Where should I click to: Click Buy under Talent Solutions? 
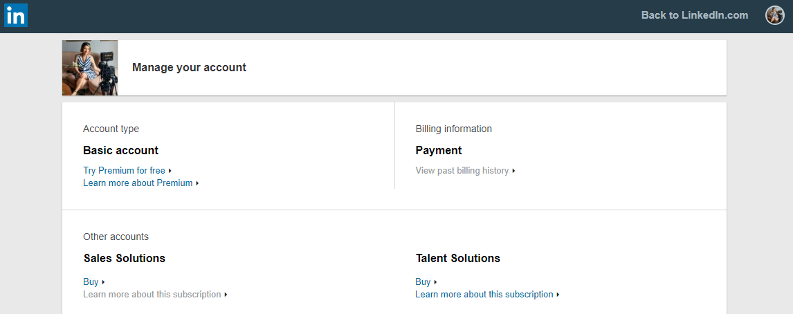click(x=423, y=282)
